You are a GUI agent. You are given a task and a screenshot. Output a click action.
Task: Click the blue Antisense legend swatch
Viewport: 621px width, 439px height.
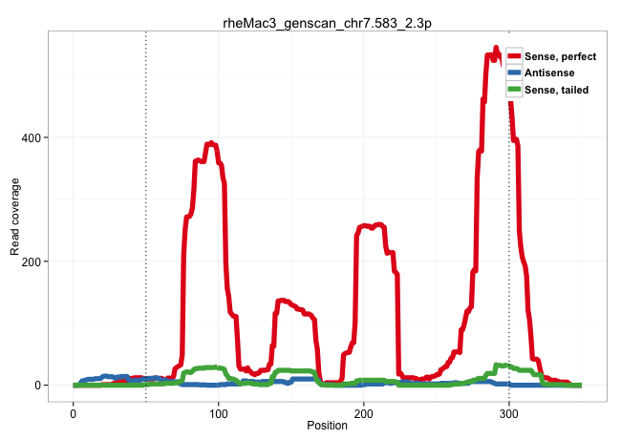click(514, 73)
